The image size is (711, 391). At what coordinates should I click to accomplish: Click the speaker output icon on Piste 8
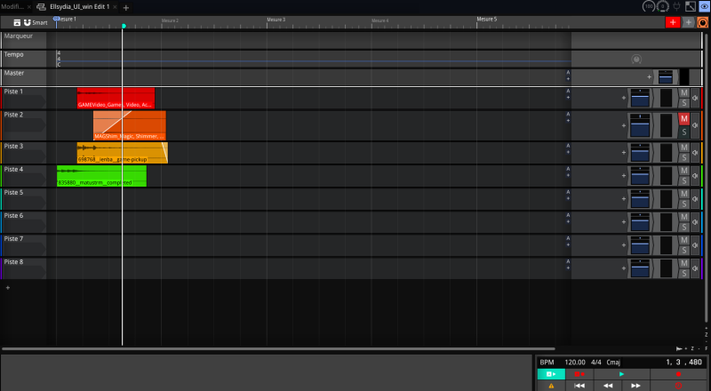[695, 268]
